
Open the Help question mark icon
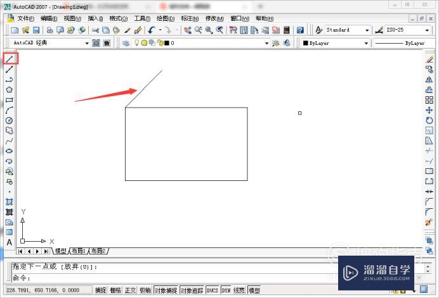point(300,30)
